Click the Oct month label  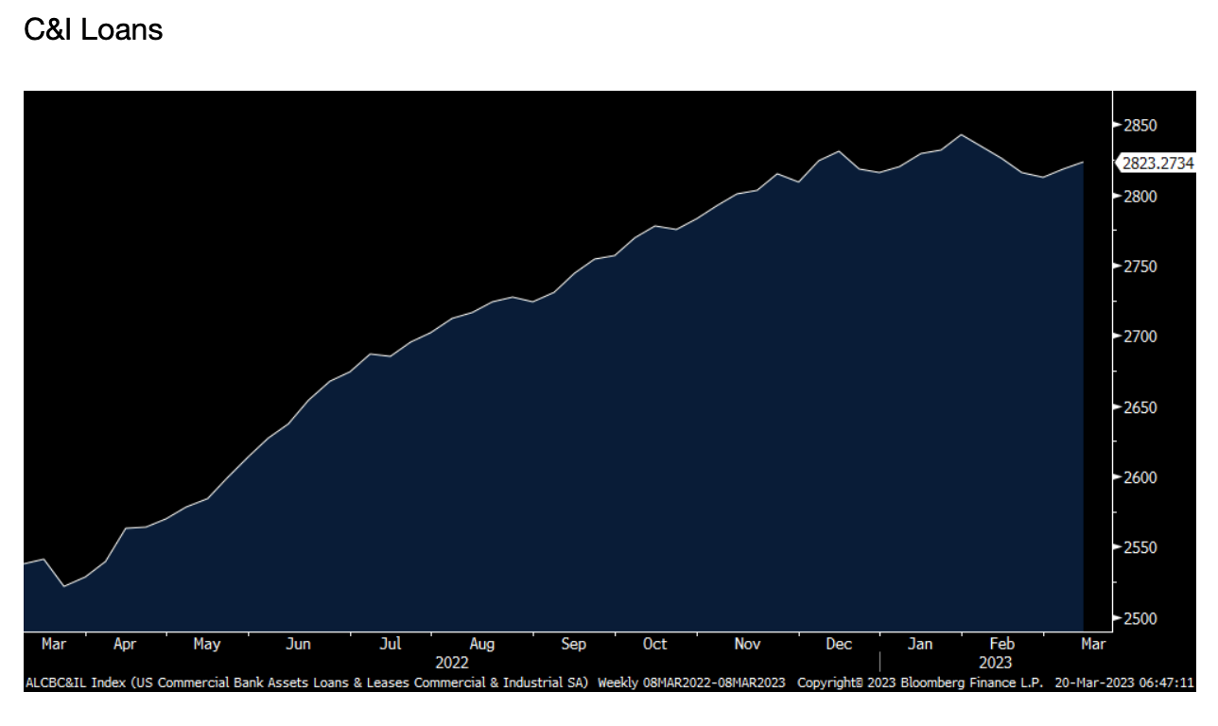pyautogui.click(x=654, y=644)
